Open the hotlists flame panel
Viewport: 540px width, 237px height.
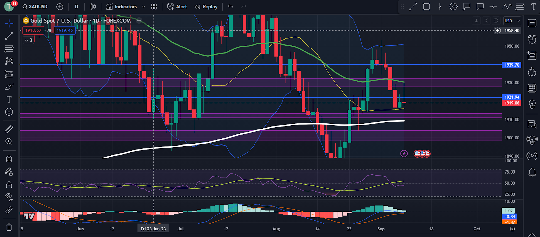point(532,72)
